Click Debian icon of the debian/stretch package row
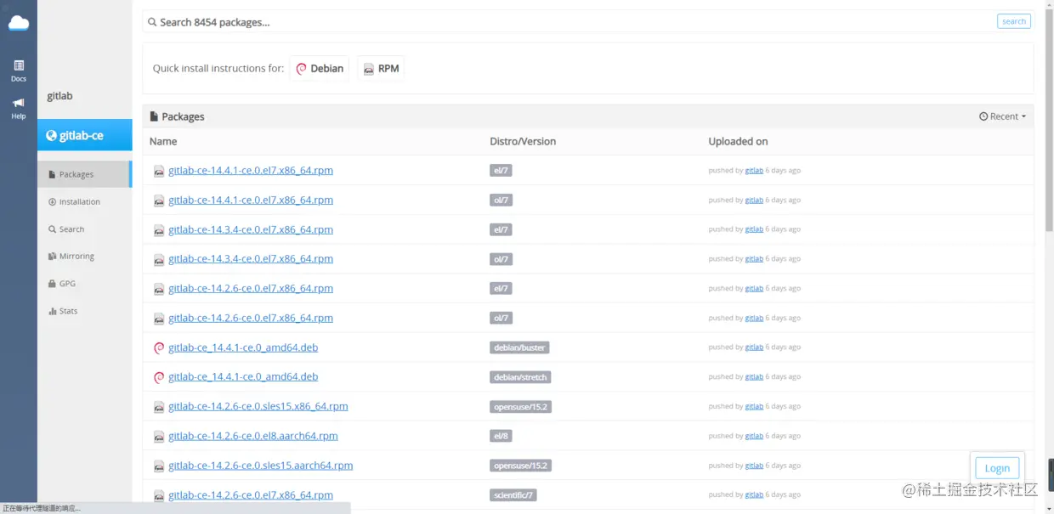 point(159,377)
